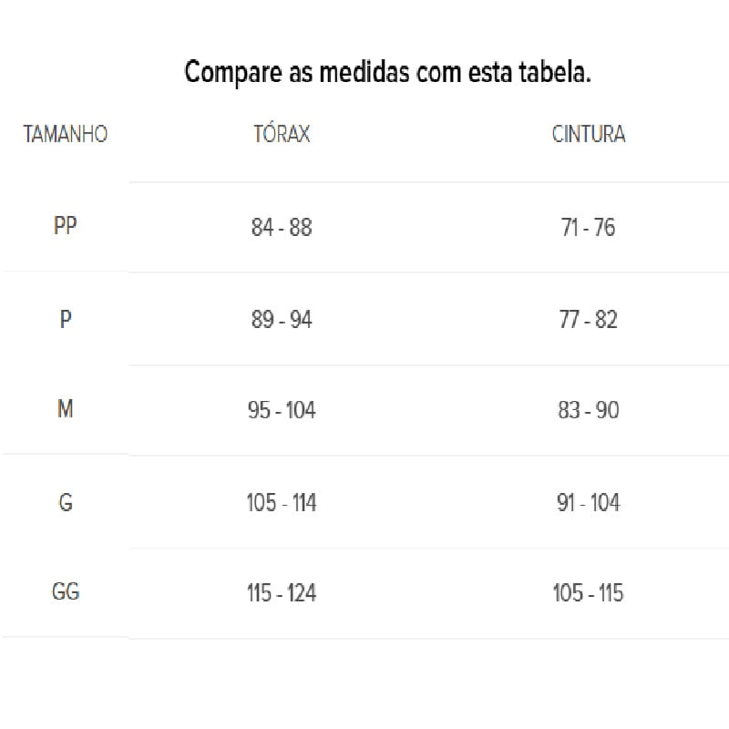Screen dimensions: 729x729
Task: Select the M size row label
Action: 66,409
